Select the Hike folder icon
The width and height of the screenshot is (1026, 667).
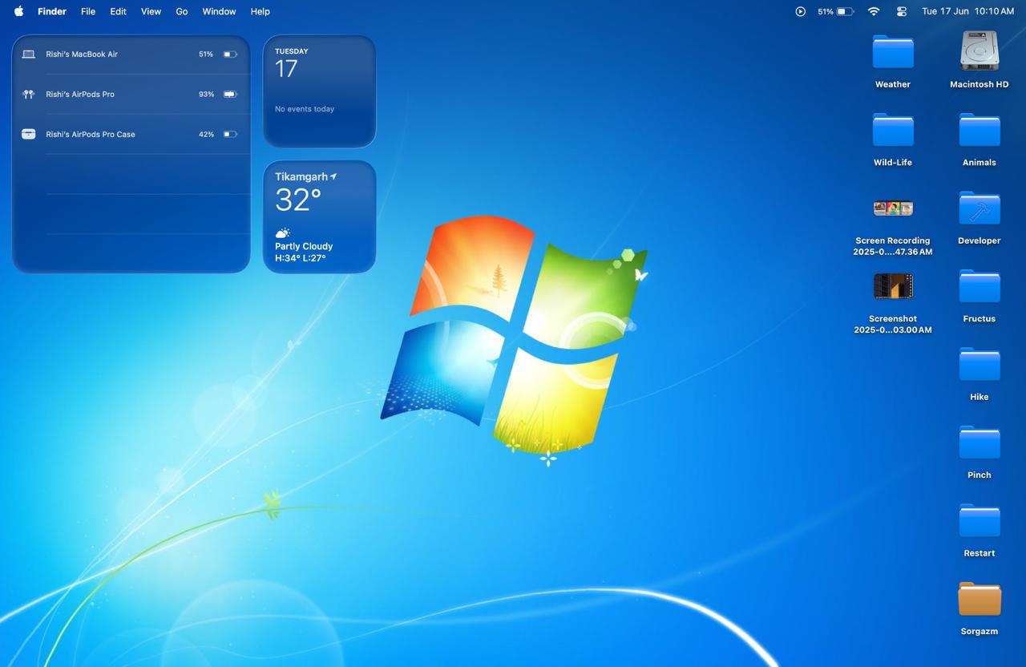point(980,365)
